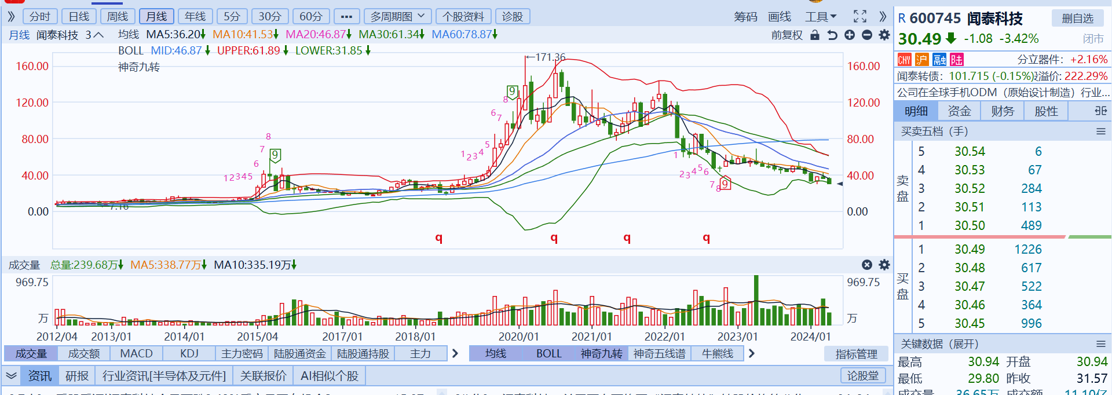Select the MACD sub-indicator
Image resolution: width=1112 pixels, height=395 pixels.
click(136, 353)
